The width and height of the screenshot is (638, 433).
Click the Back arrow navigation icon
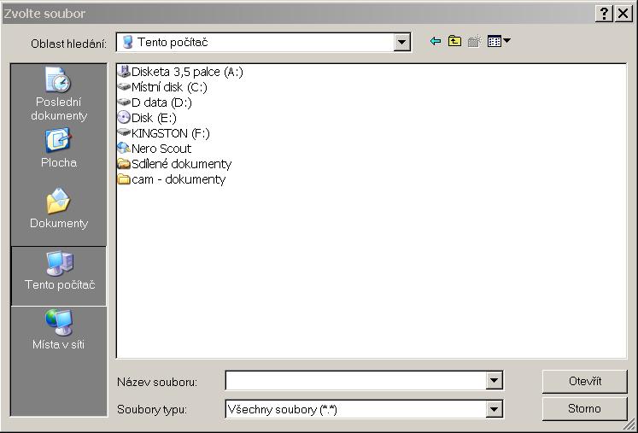click(x=436, y=42)
